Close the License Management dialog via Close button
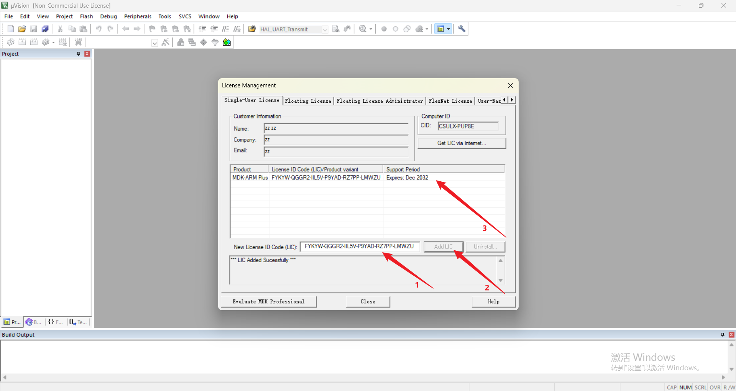The image size is (736, 391). (x=368, y=301)
